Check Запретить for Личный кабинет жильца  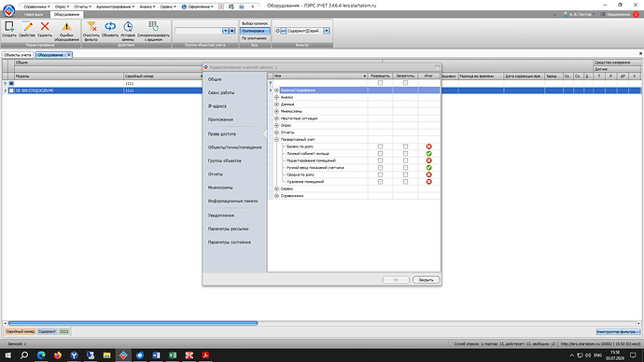405,154
